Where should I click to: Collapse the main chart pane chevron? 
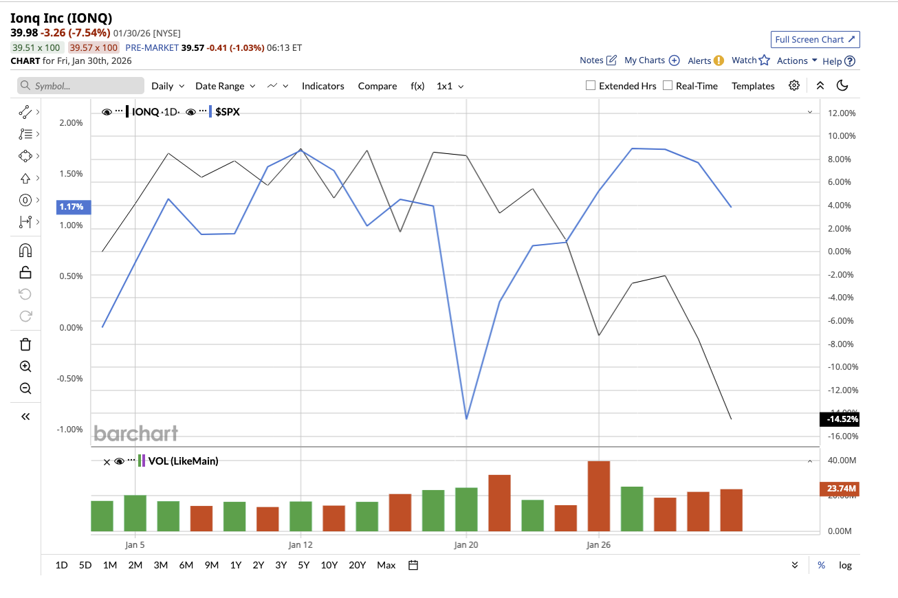(809, 111)
